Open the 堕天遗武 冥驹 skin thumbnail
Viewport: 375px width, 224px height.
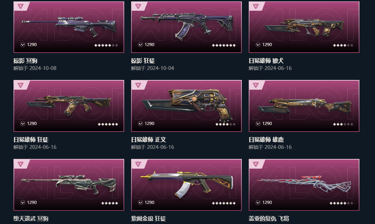tap(69, 185)
